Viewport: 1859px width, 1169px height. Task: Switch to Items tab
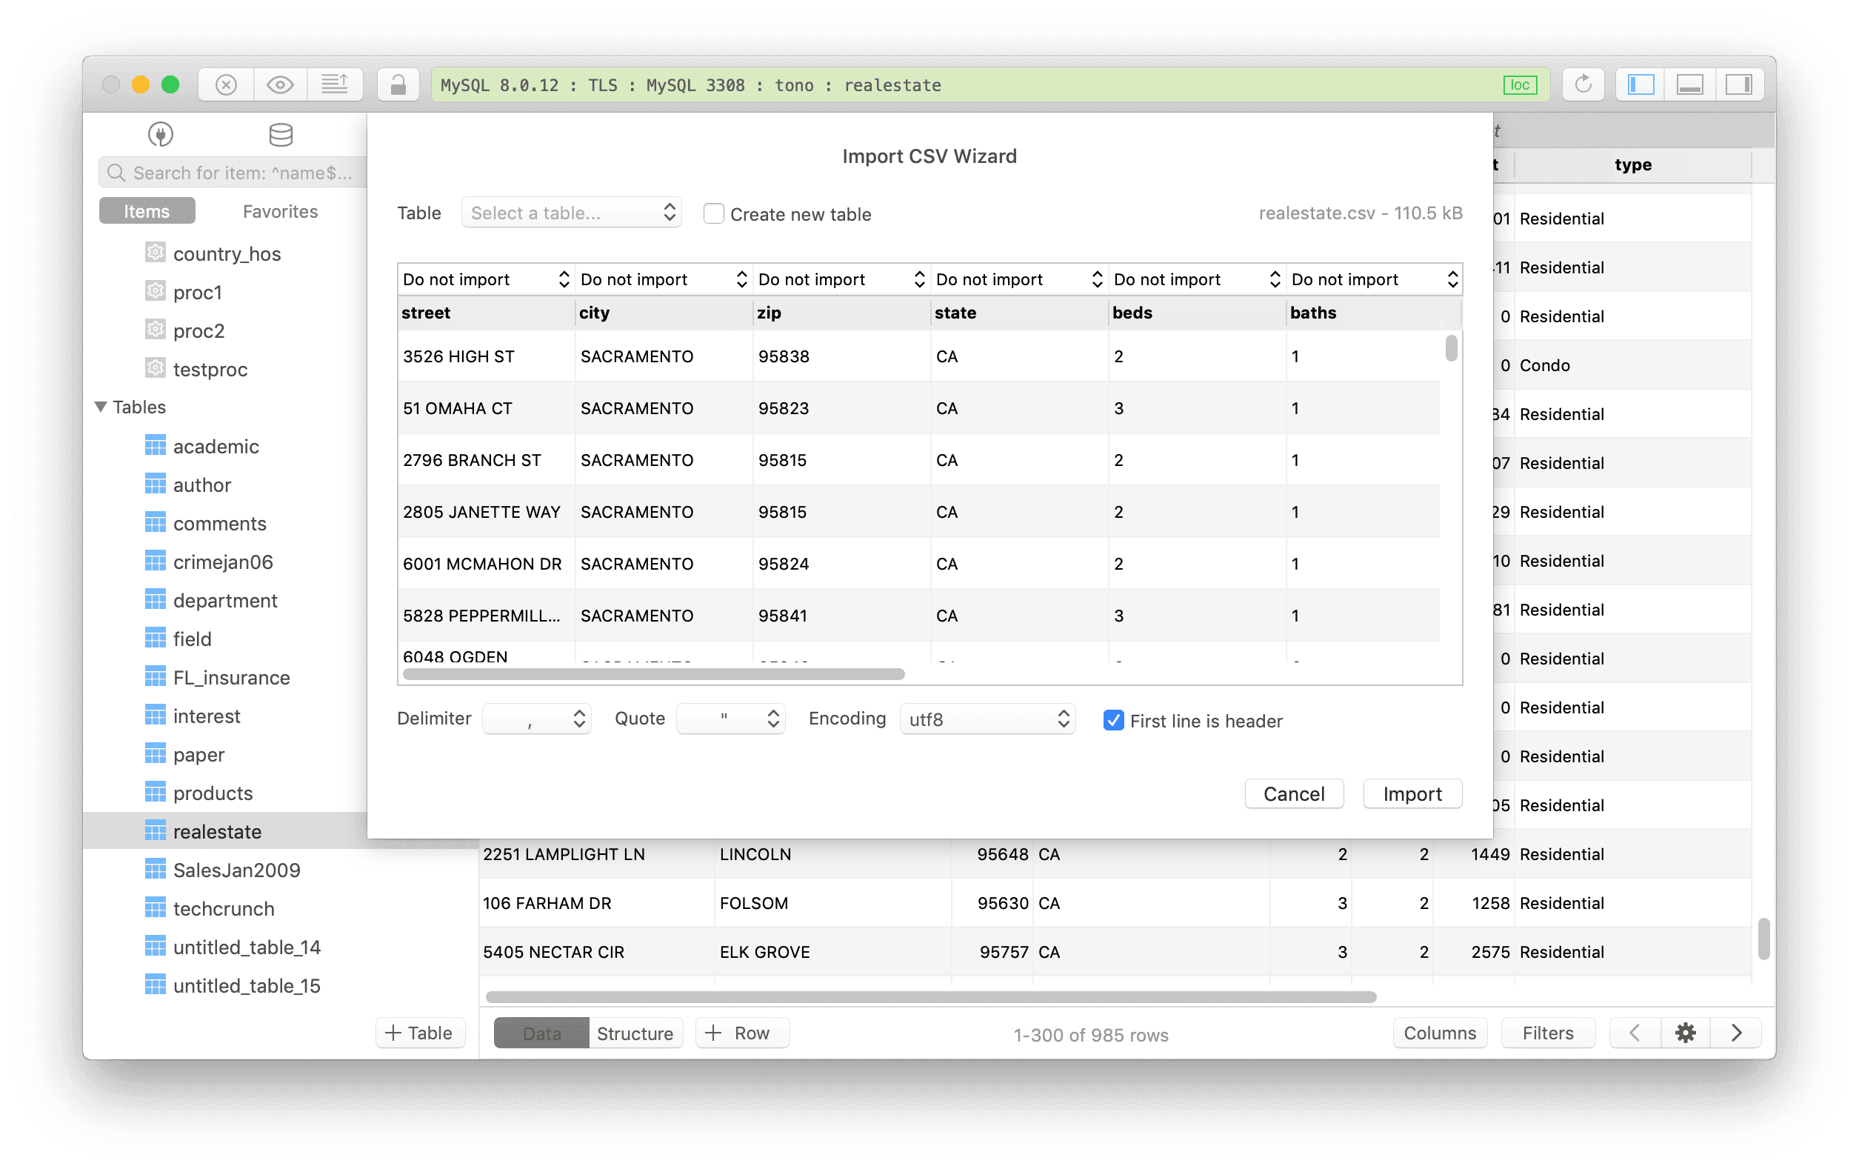click(147, 211)
